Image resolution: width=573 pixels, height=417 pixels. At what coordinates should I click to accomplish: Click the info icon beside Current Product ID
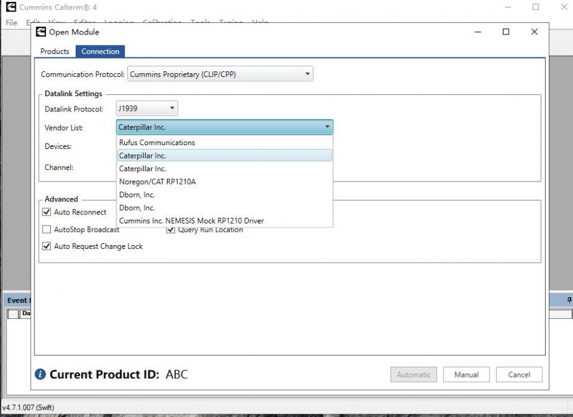click(40, 374)
